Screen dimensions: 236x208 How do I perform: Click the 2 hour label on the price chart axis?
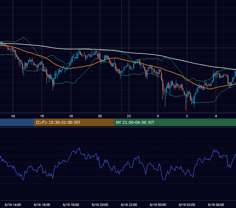[x=187, y=116]
